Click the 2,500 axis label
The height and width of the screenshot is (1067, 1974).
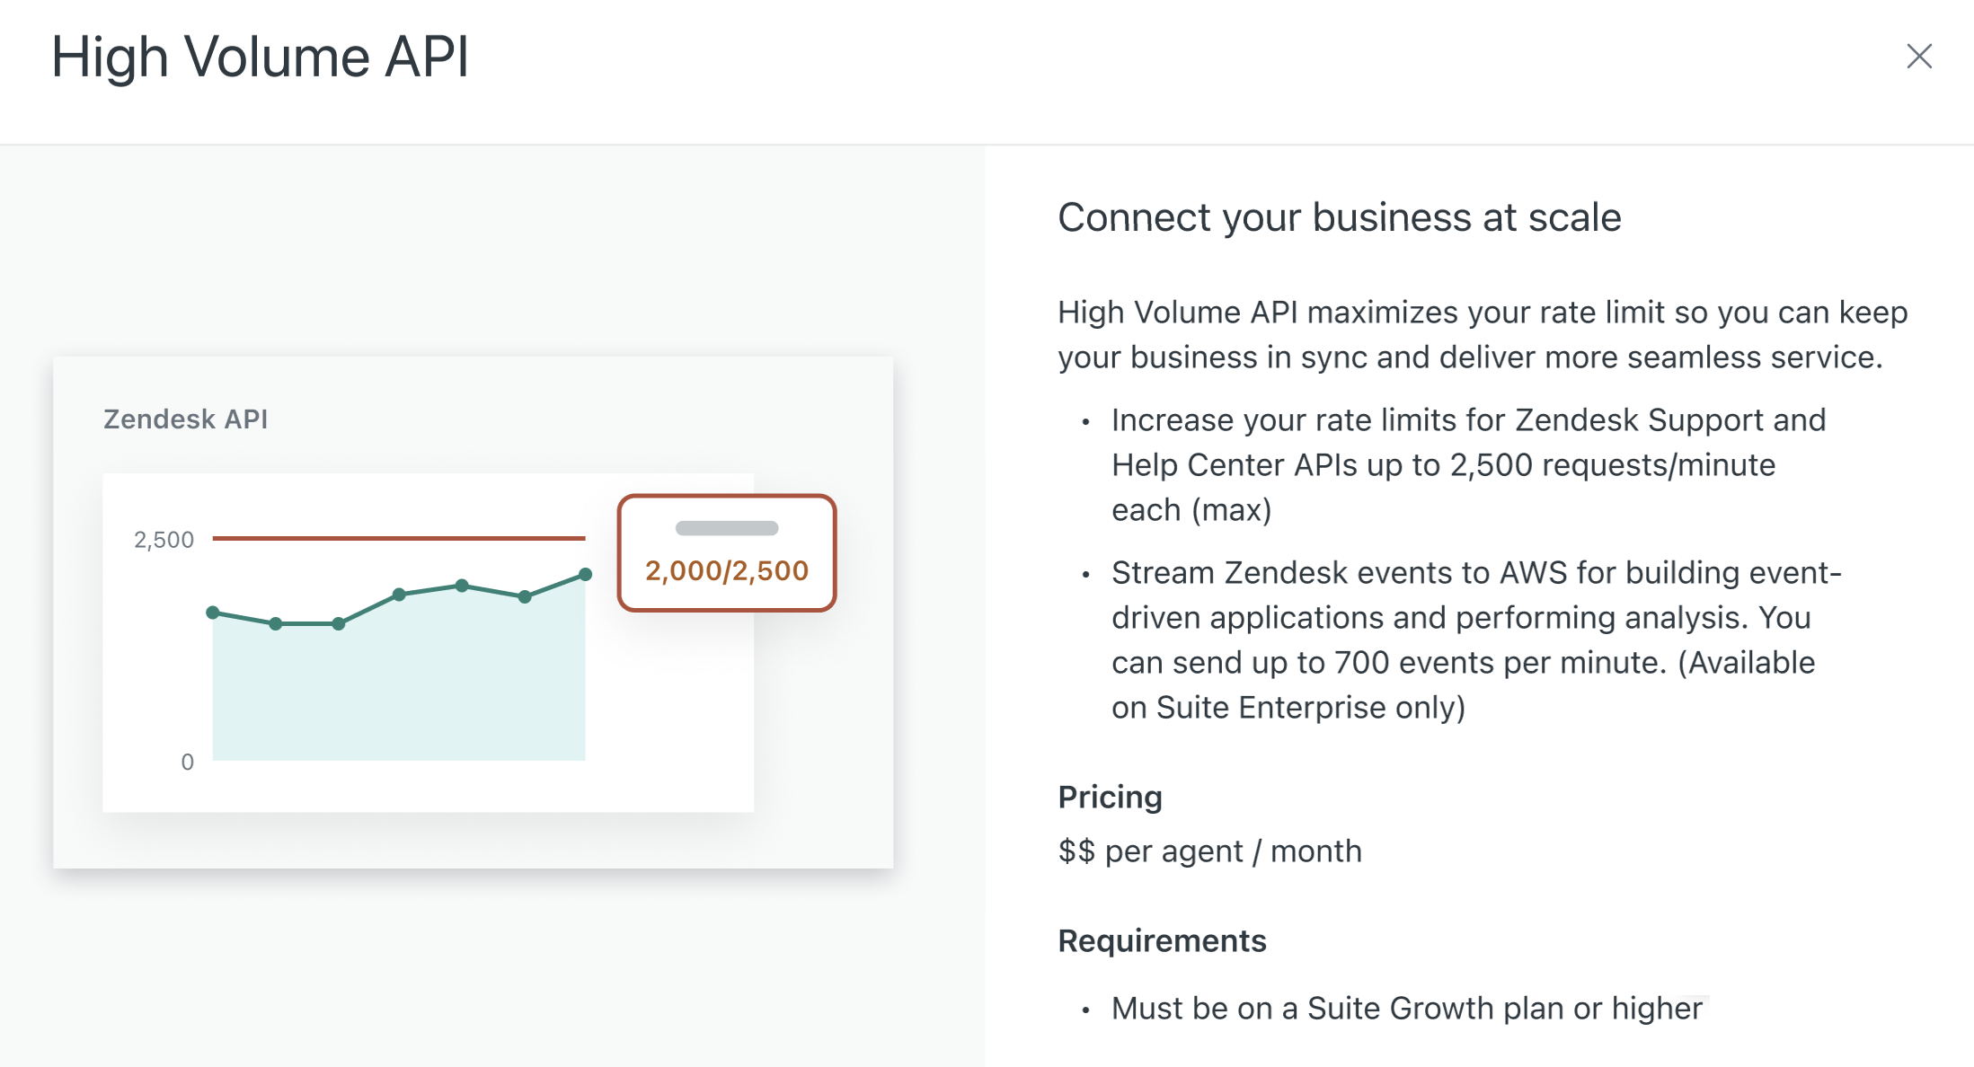pyautogui.click(x=164, y=539)
